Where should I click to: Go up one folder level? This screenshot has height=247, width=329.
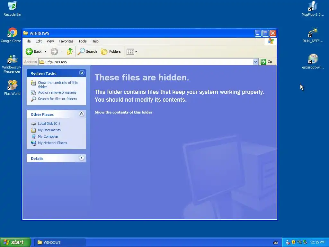(x=69, y=51)
